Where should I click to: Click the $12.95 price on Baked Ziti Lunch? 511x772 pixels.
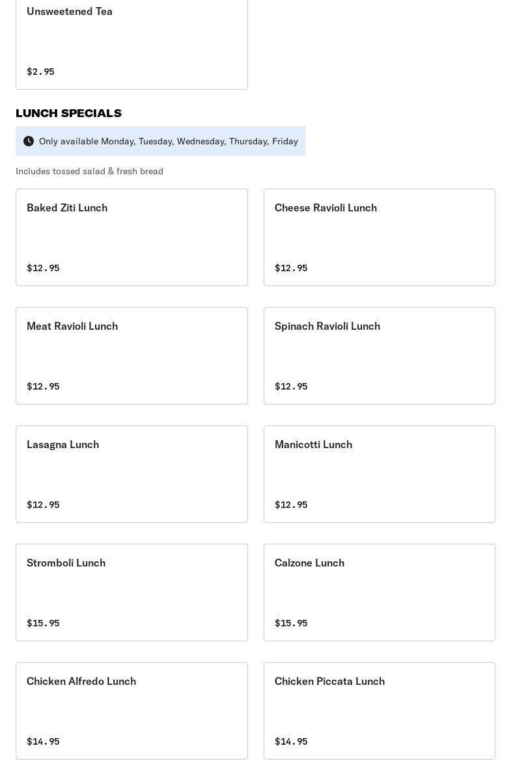pyautogui.click(x=43, y=268)
